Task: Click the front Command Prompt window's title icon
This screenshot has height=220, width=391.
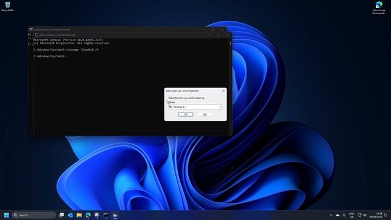Action: pos(37,35)
